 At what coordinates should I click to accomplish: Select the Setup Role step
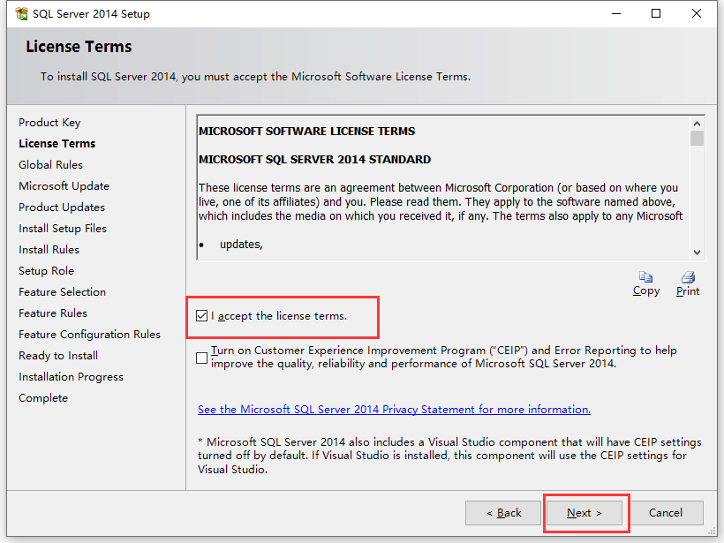tap(46, 270)
